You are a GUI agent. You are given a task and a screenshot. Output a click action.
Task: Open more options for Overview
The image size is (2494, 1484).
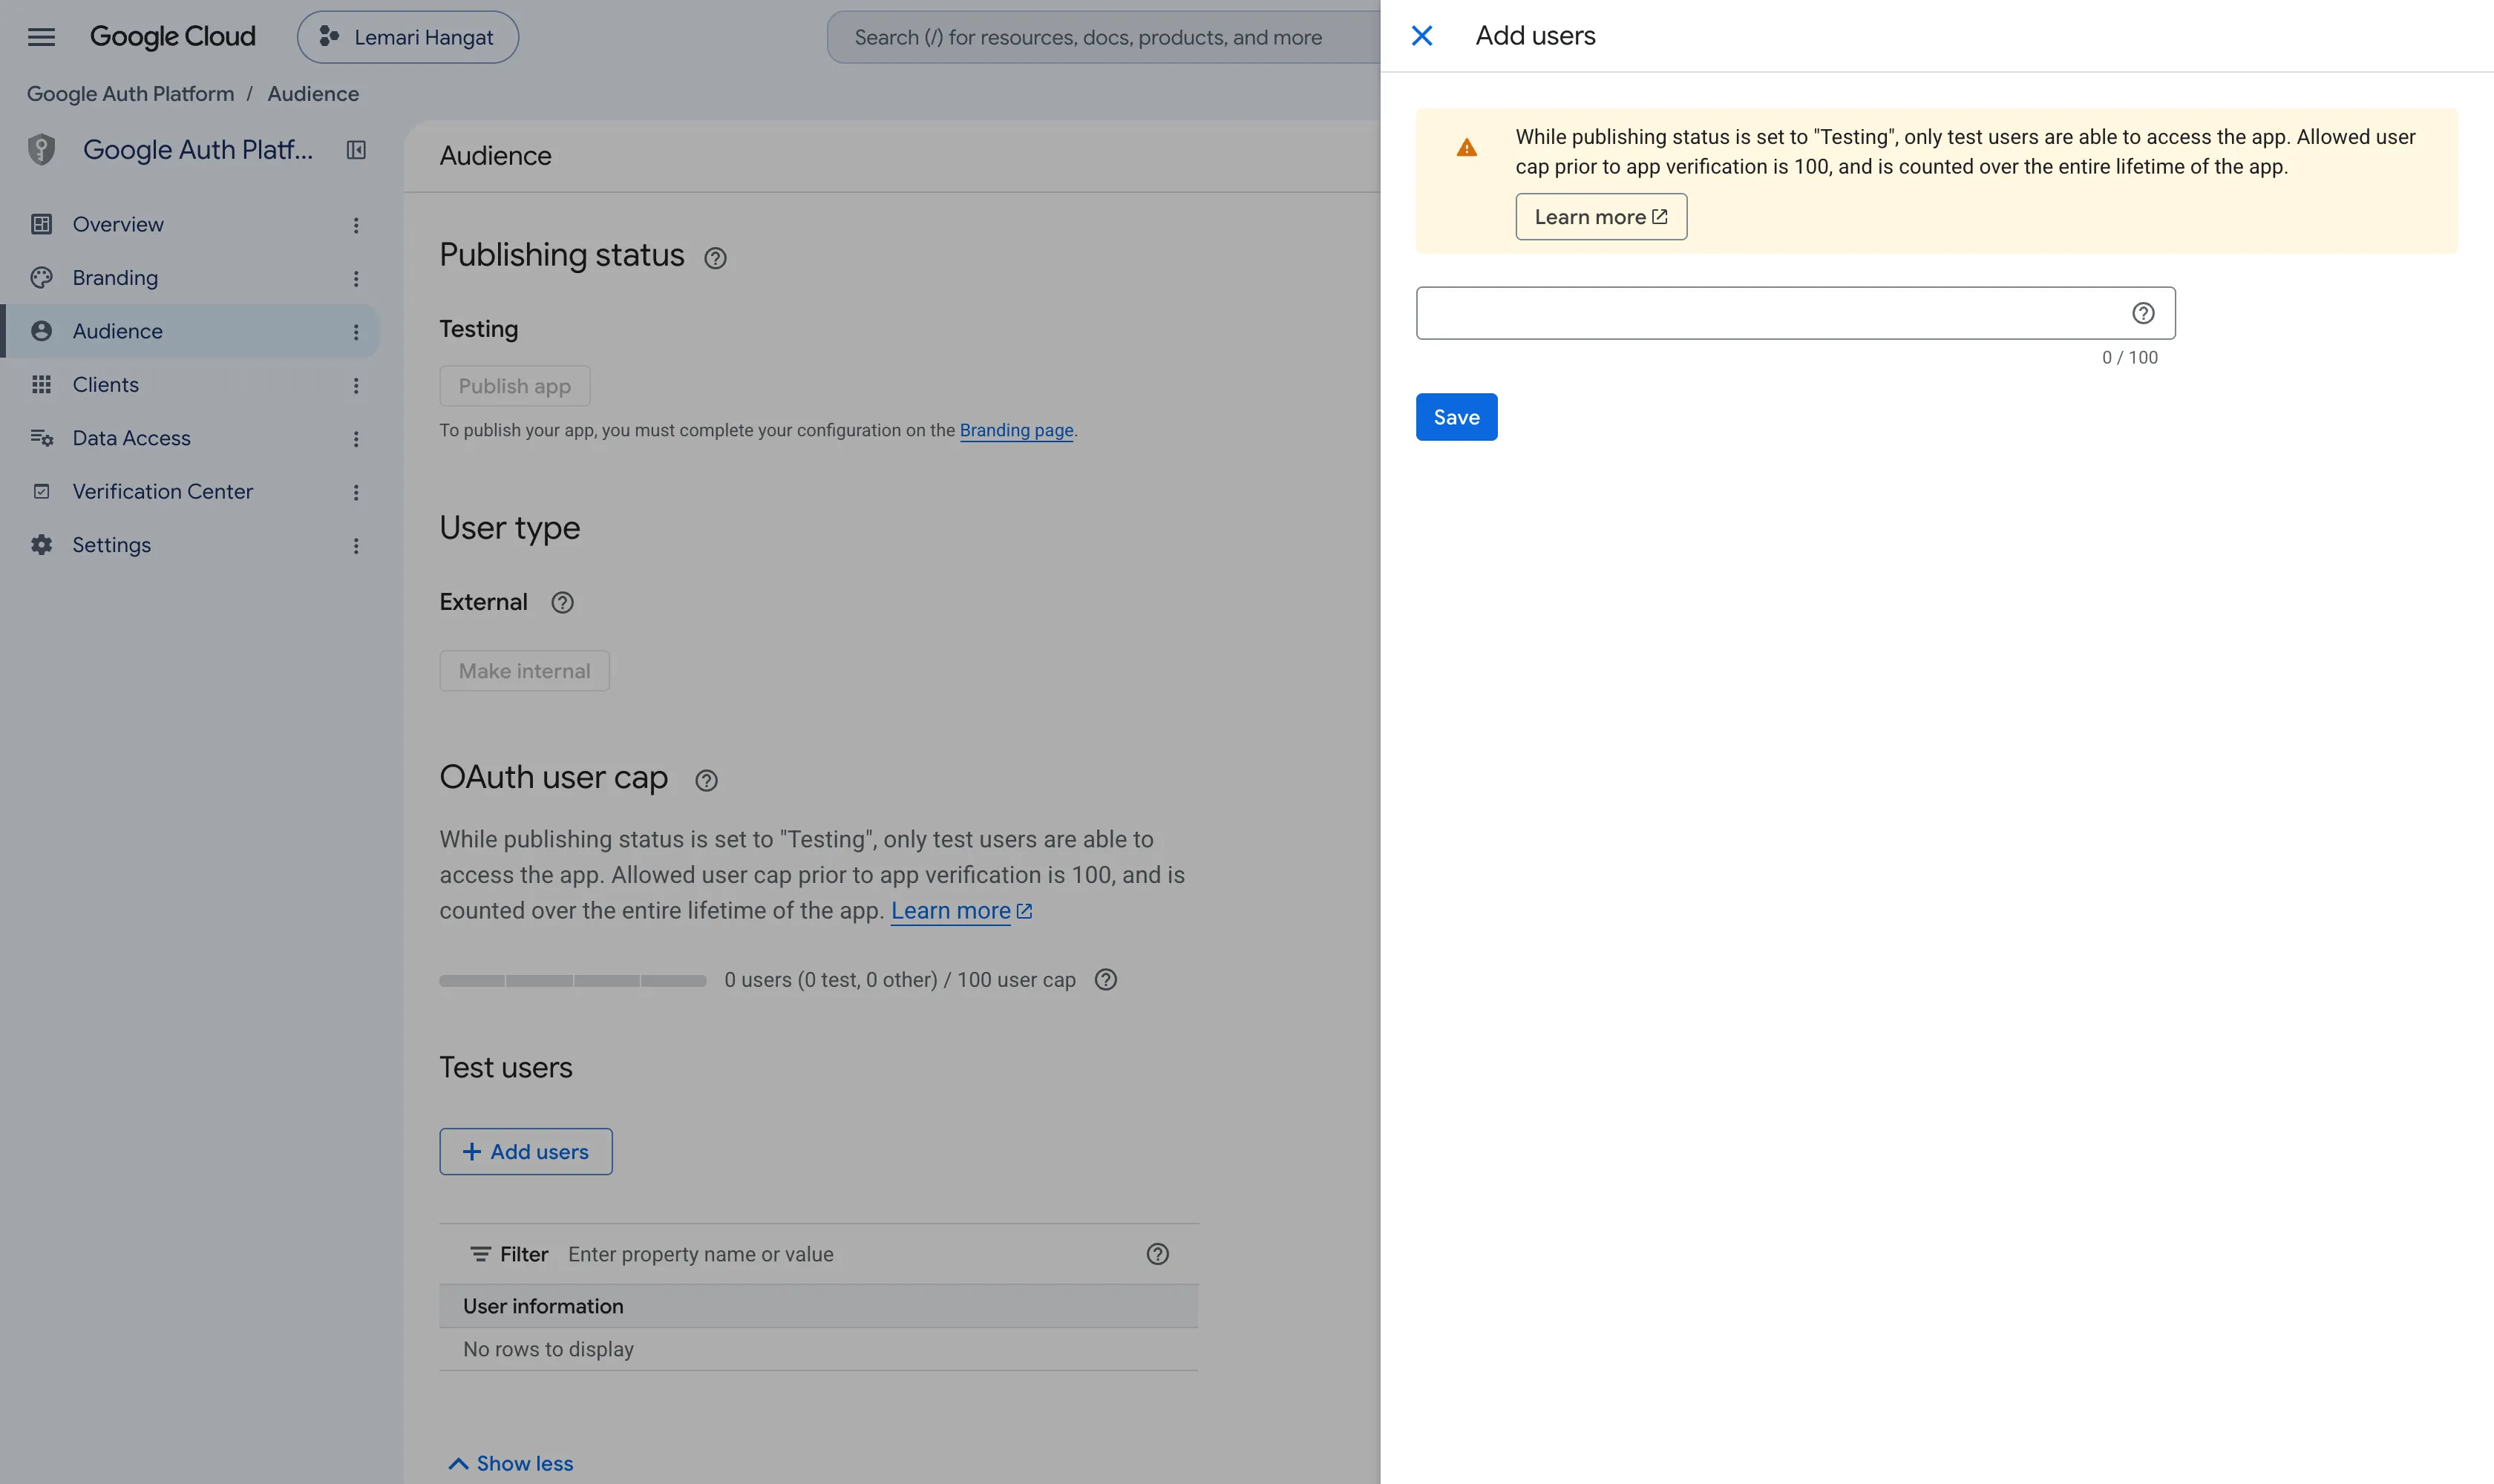pyautogui.click(x=355, y=225)
